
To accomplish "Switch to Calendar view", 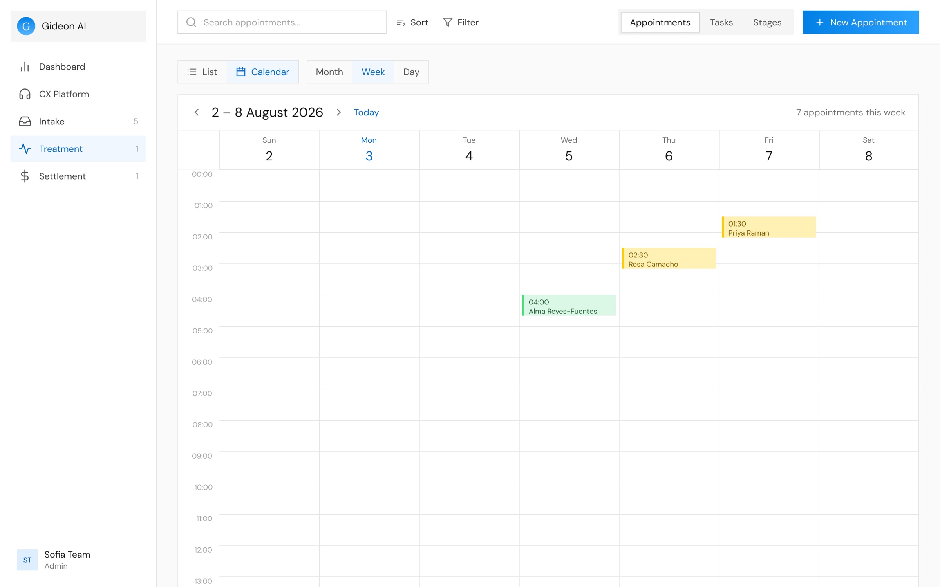I will pos(262,72).
